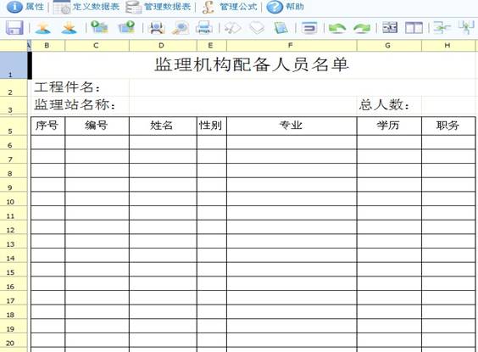Click the green redo arrow icon
This screenshot has height=352, width=478.
(x=362, y=28)
